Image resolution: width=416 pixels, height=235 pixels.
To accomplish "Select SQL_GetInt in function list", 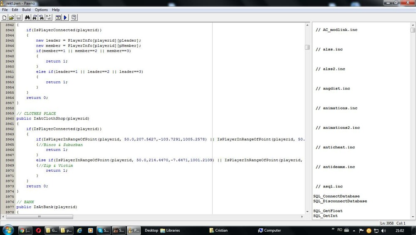I will tap(325, 215).
